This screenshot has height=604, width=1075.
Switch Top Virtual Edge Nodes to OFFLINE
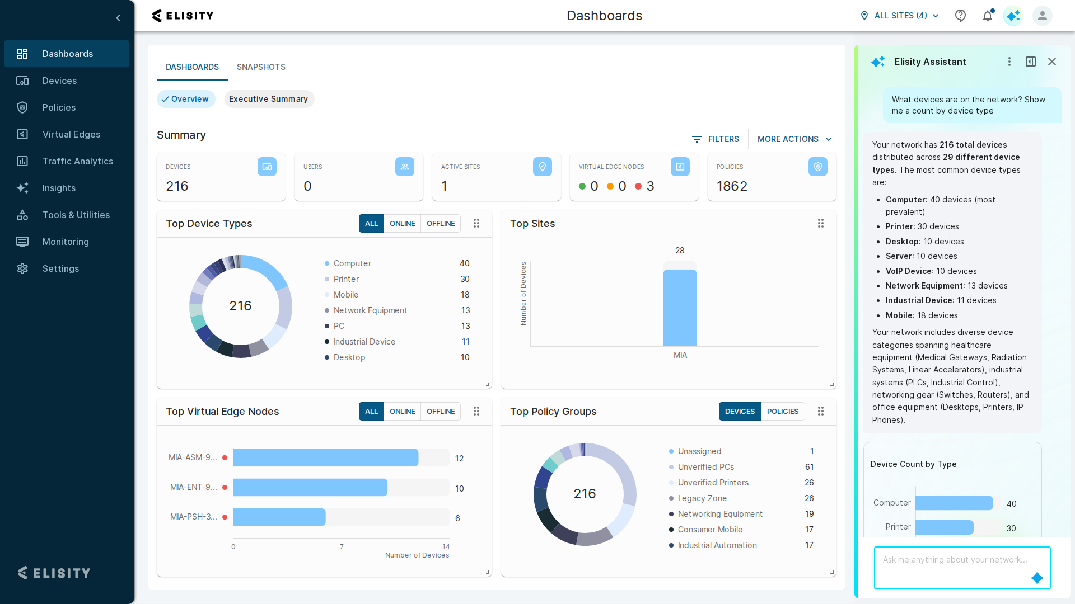[441, 411]
